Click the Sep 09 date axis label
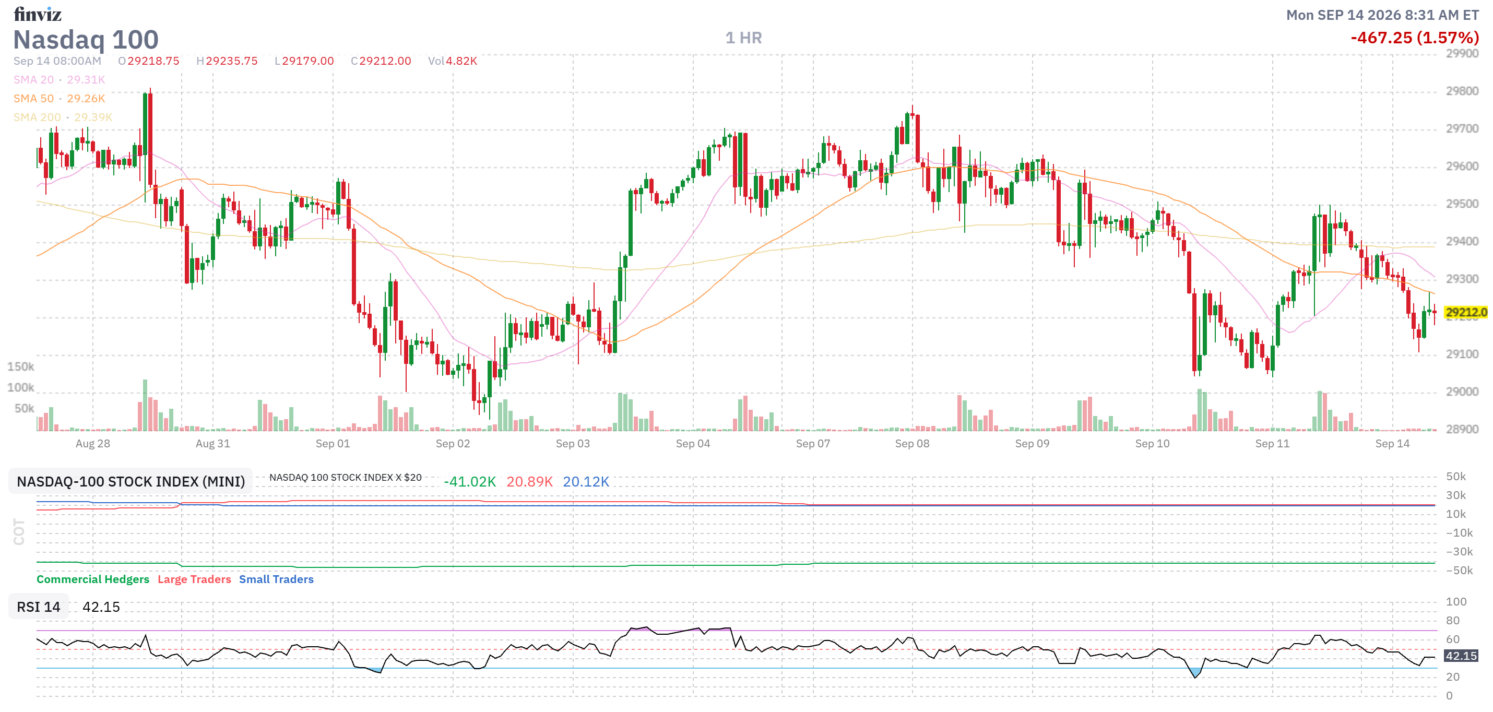Image resolution: width=1493 pixels, height=712 pixels. pos(1032,443)
